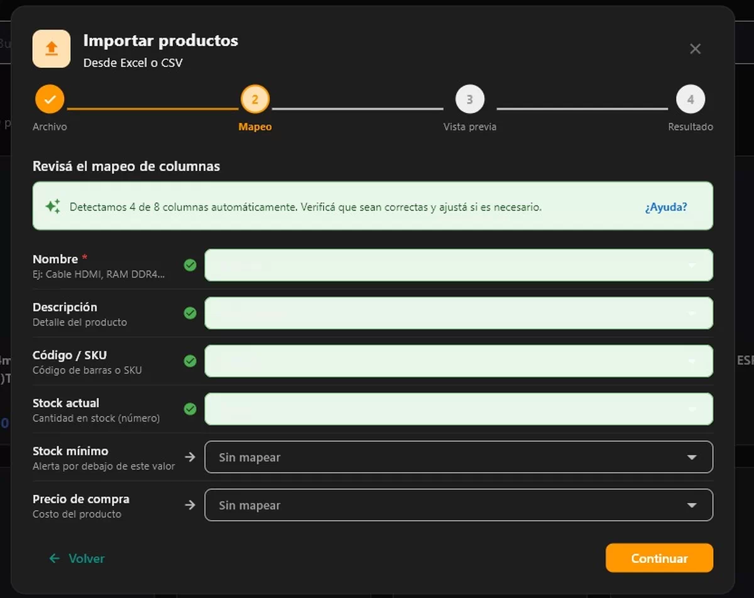Click the sparkle auto-detect icon
This screenshot has width=754, height=598.
pos(53,206)
